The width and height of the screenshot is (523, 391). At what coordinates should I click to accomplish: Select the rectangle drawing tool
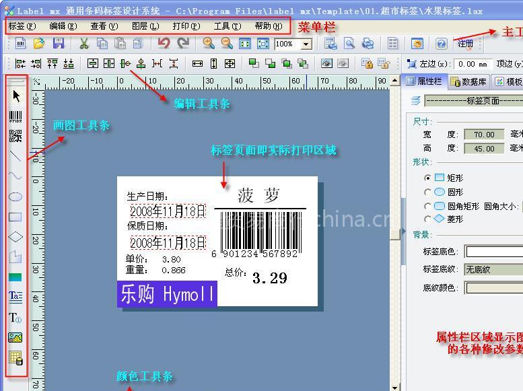pyautogui.click(x=15, y=217)
